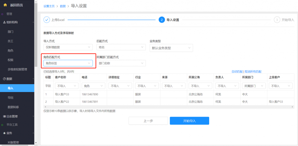
Task: Open the 所属部门匹配方式 dropdown showing 部门名称
Action: tap(121, 63)
